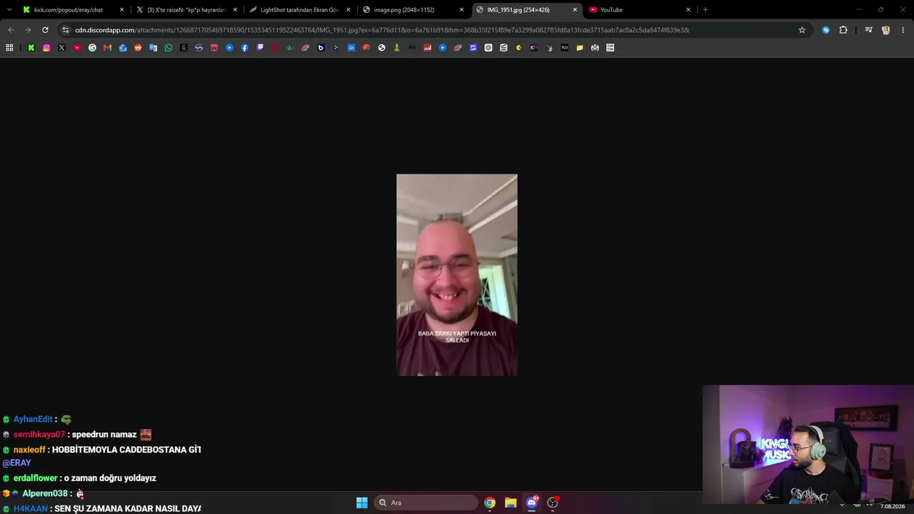The height and width of the screenshot is (514, 914).
Task: Open the Chrome apps grid shortcut
Action: pyautogui.click(x=9, y=48)
